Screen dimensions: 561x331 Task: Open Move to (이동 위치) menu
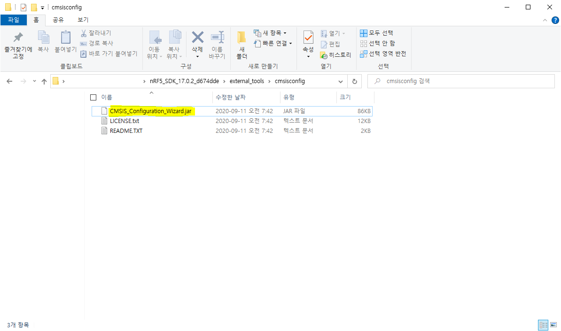tap(154, 45)
